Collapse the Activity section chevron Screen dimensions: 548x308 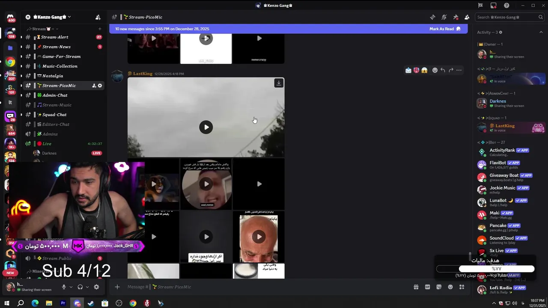[x=541, y=32]
